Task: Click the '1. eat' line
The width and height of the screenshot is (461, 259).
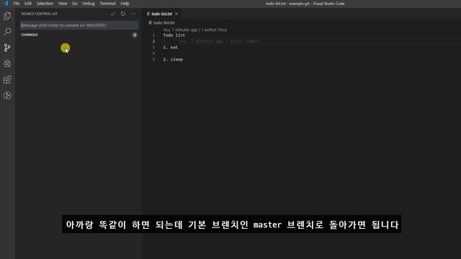Action: coord(171,47)
